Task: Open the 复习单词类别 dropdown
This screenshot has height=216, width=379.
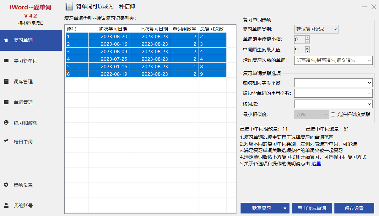Action: 316,29
